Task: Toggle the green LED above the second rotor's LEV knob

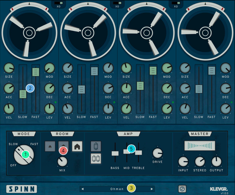Action: coord(114,102)
